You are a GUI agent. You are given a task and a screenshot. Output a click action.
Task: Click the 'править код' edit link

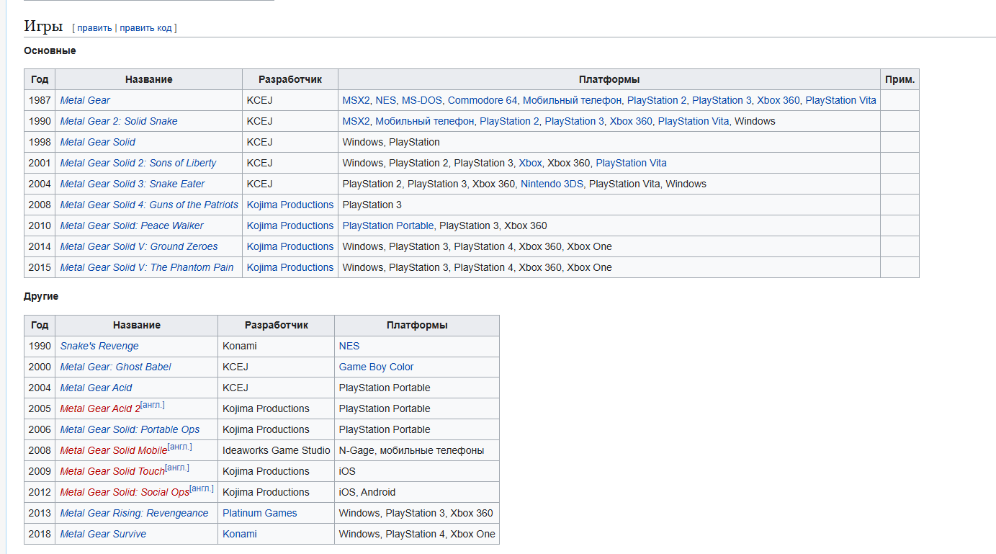[145, 28]
